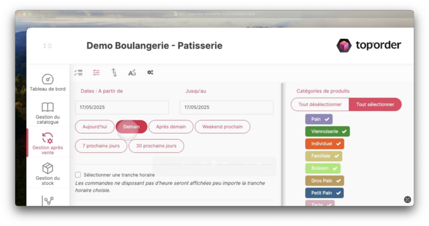
Task: Click the sort arrows icon
Action: (114, 72)
